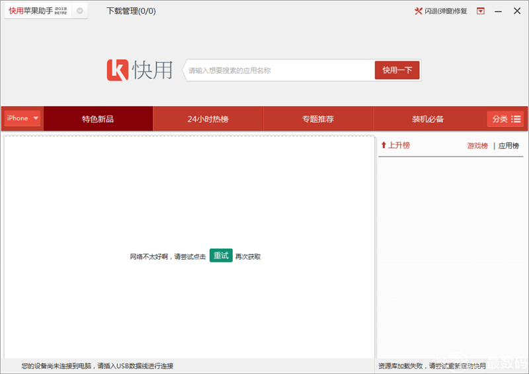Screen dimensions: 529x374
Task: Switch to 24小时热榜 tab
Action: point(208,119)
